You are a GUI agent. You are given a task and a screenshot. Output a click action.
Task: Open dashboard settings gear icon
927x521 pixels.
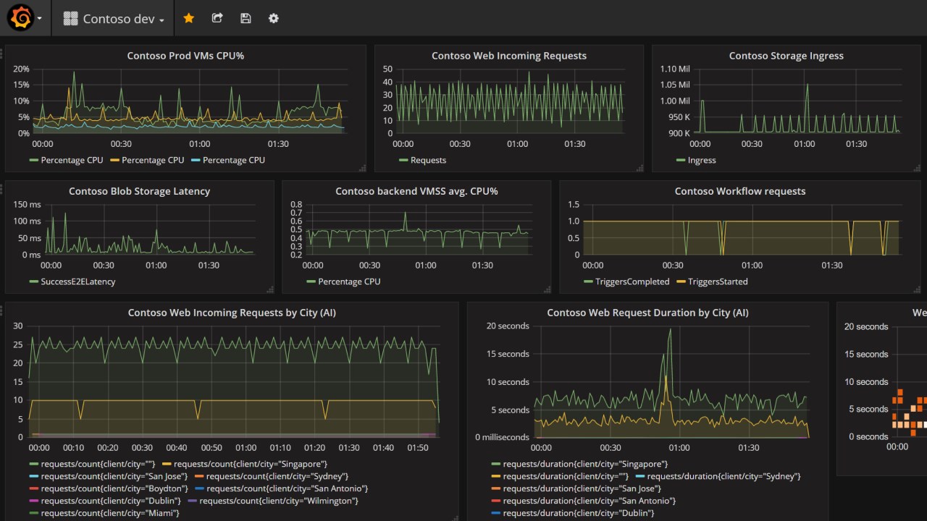point(274,18)
